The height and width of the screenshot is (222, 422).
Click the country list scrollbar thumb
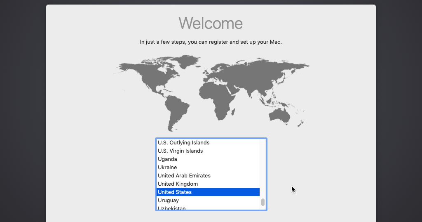pos(263,202)
